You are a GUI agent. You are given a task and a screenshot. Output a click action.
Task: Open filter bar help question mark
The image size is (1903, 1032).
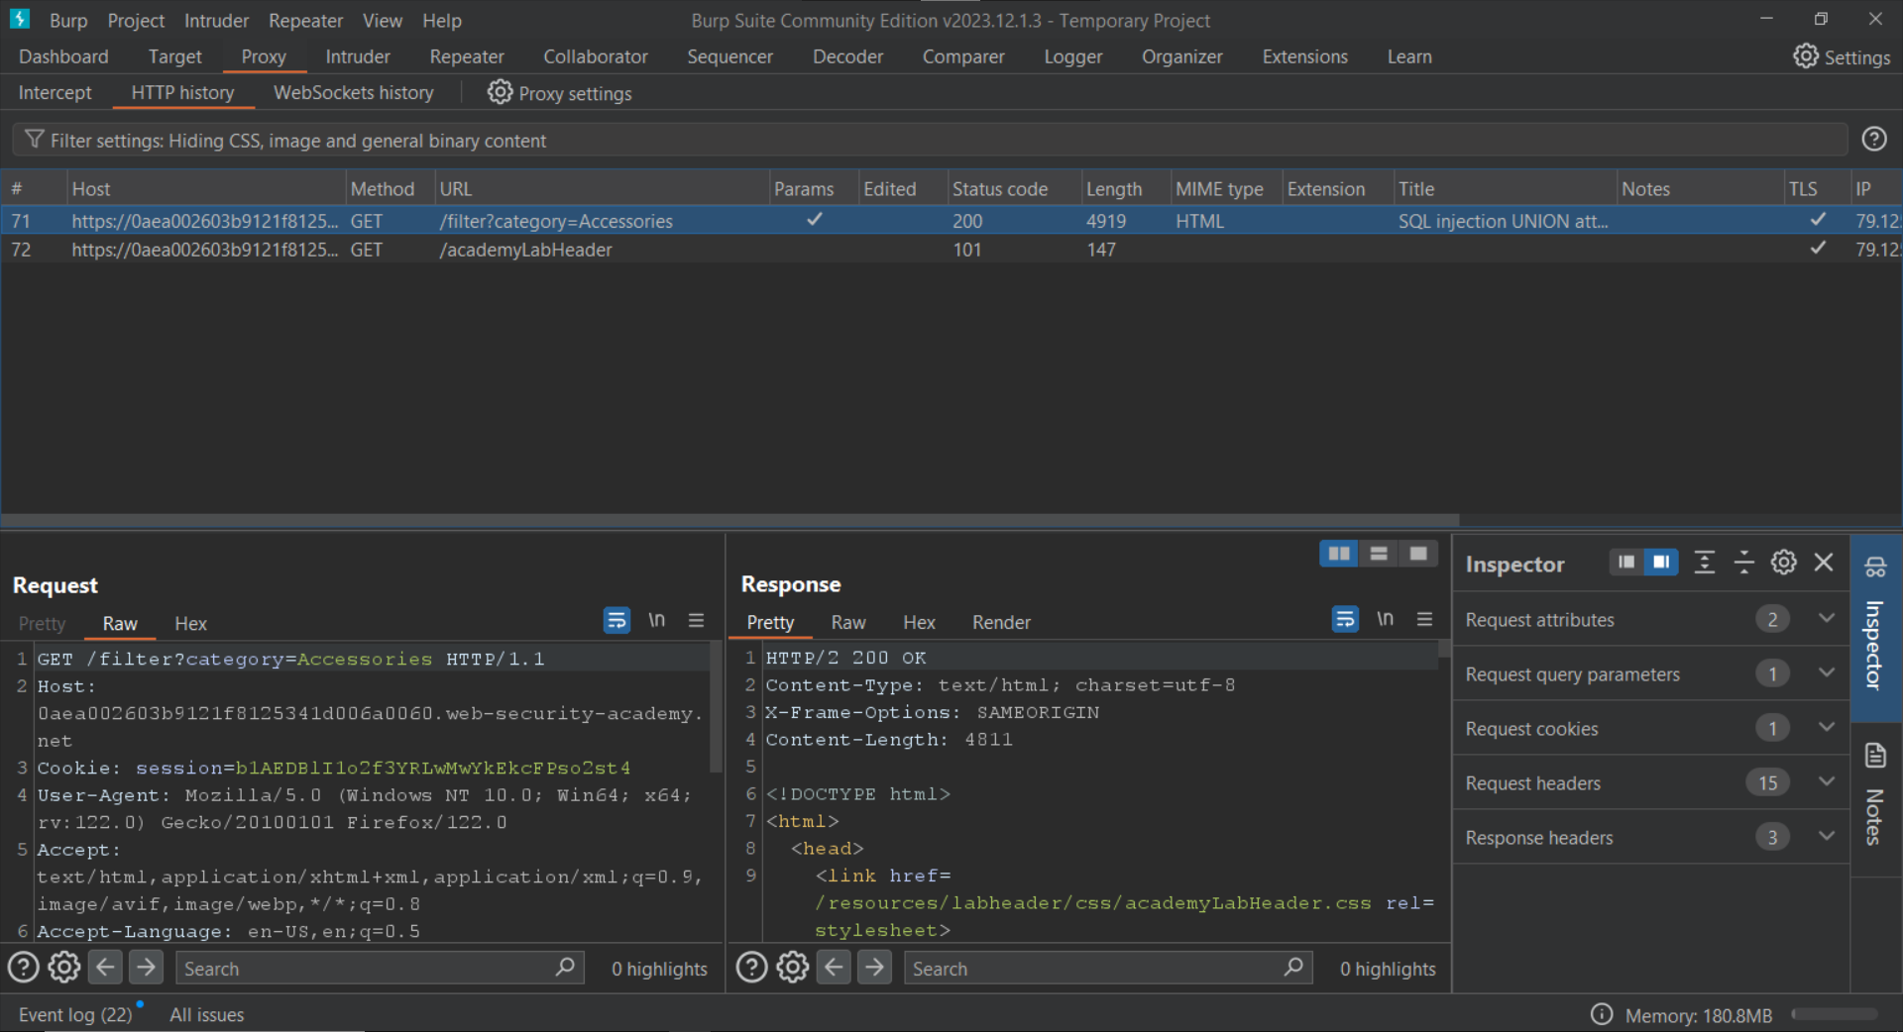[1873, 140]
